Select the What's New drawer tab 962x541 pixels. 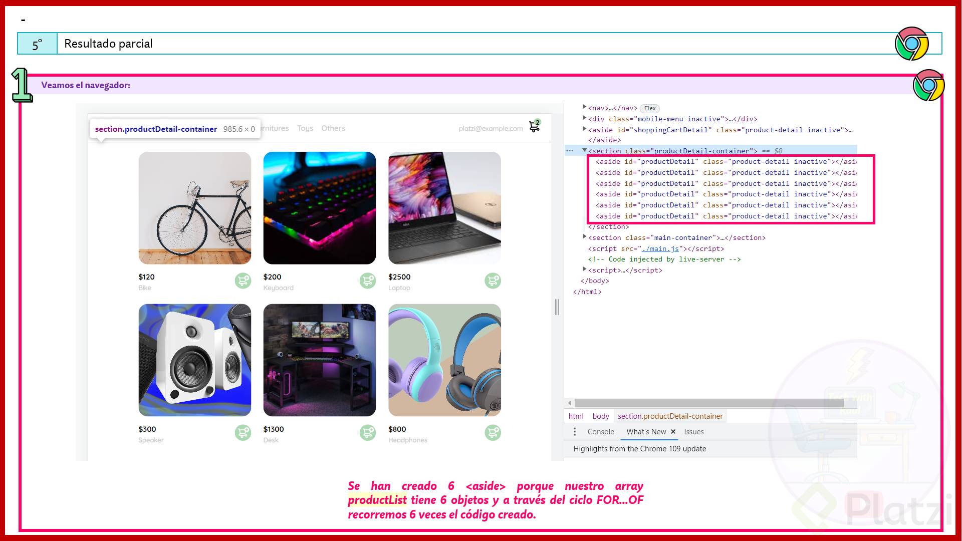click(646, 432)
